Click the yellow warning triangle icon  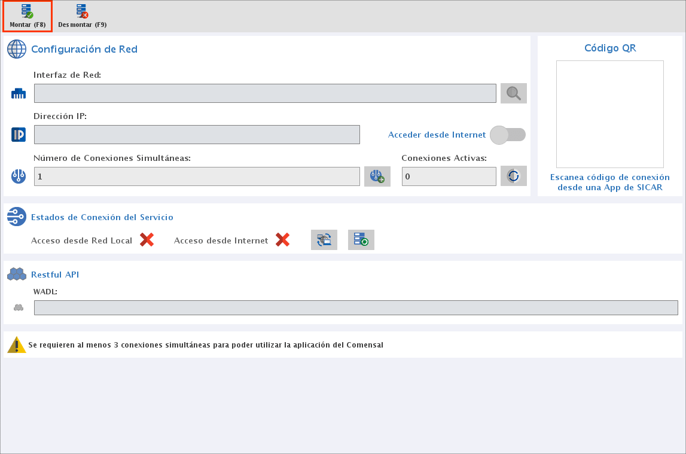17,345
